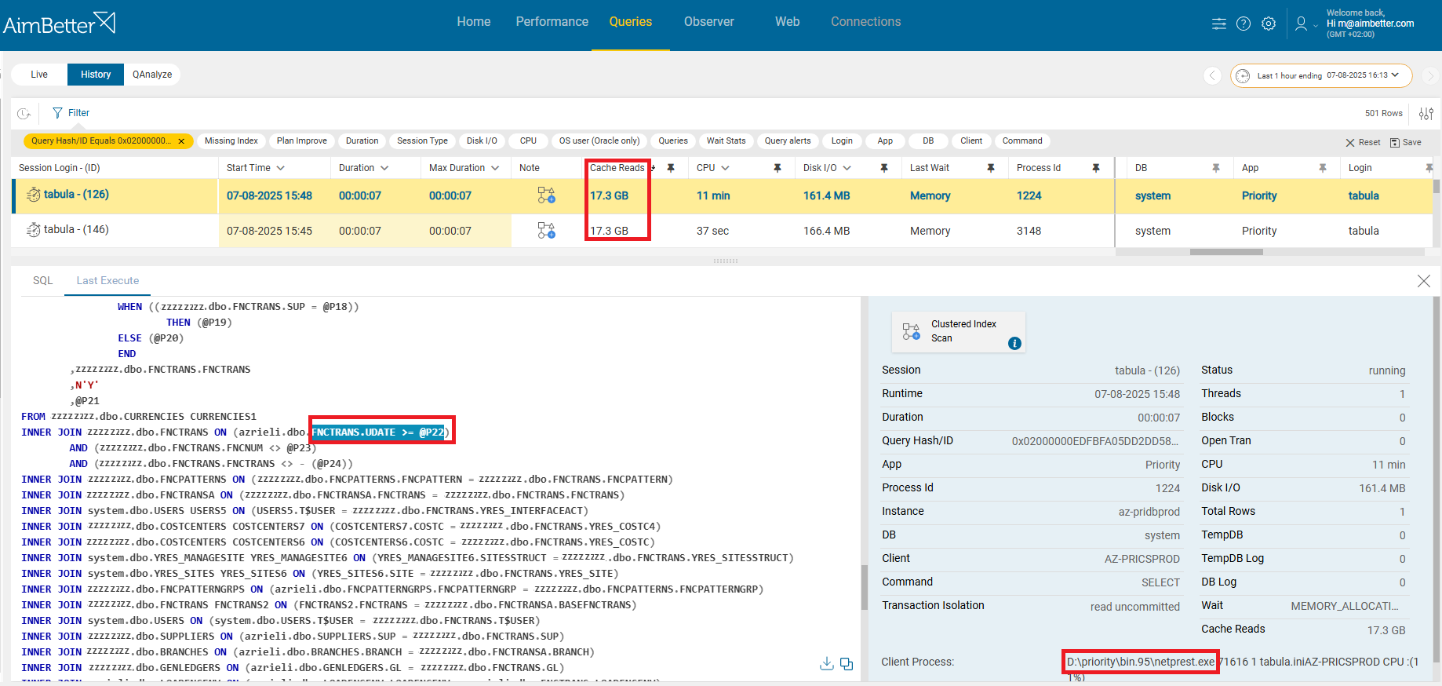Screen dimensions: 1442x686
Task: Open column settings sliders icon
Action: [1426, 114]
